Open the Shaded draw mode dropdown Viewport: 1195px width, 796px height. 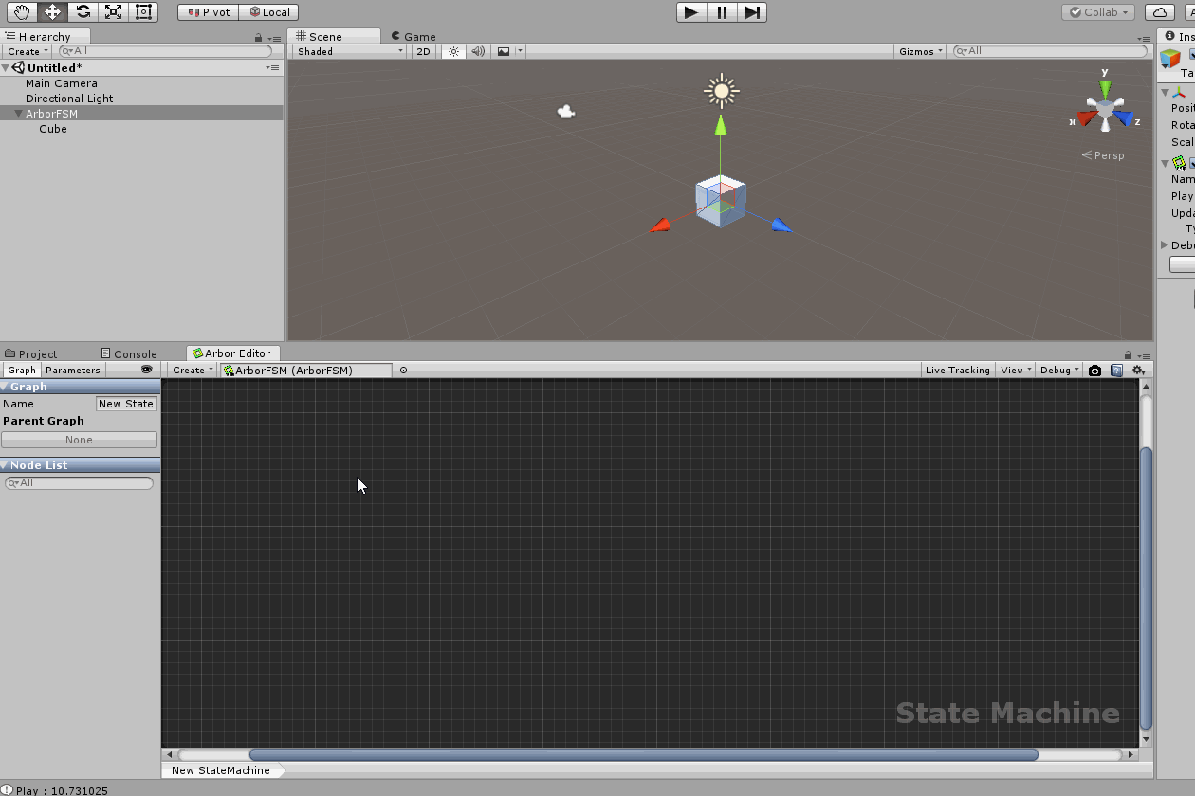point(349,51)
